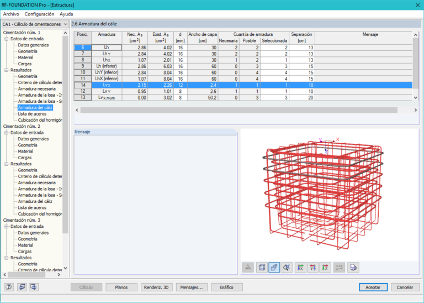
Task: Close the RF-FOUNDATION Pro window
Action: [x=417, y=5]
